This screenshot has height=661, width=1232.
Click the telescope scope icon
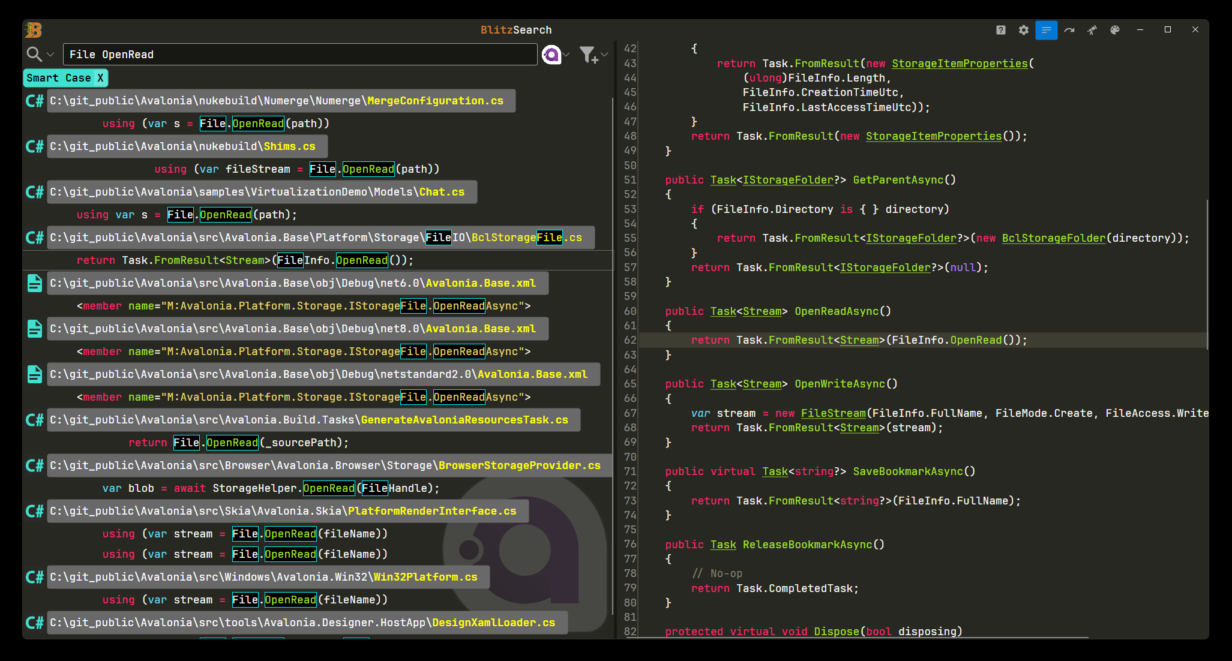tap(1092, 30)
